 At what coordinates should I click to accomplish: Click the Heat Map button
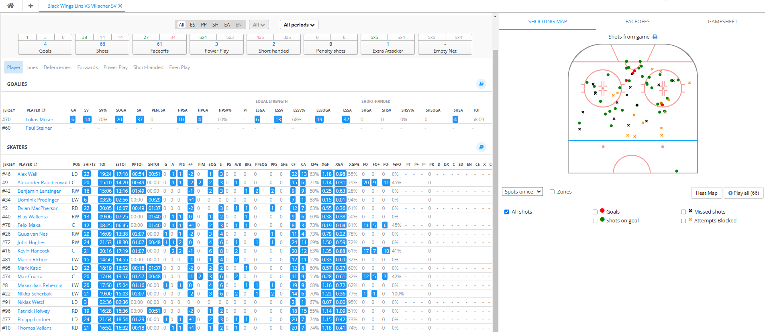tap(706, 193)
